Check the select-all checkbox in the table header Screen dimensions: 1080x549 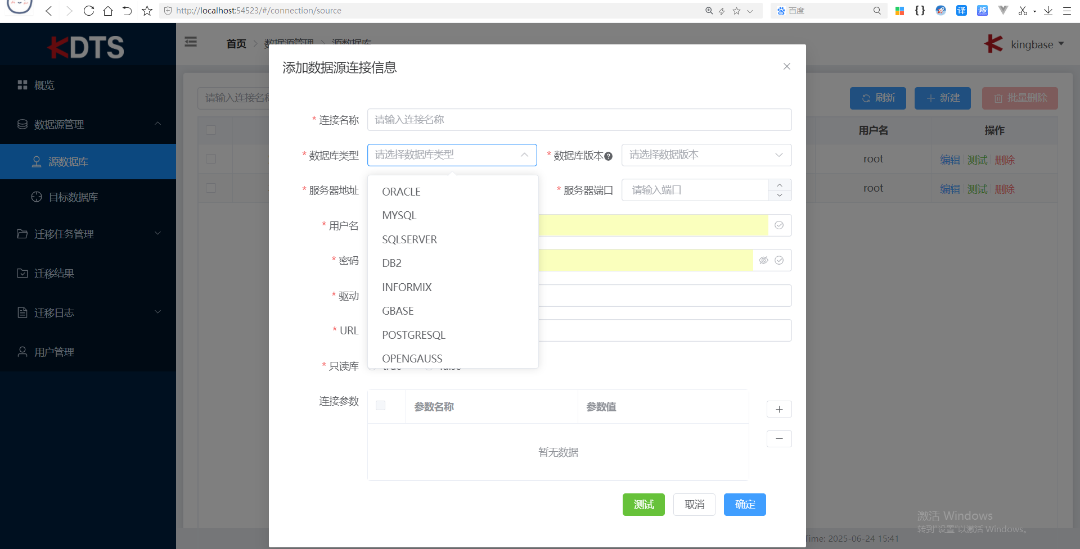(x=211, y=130)
